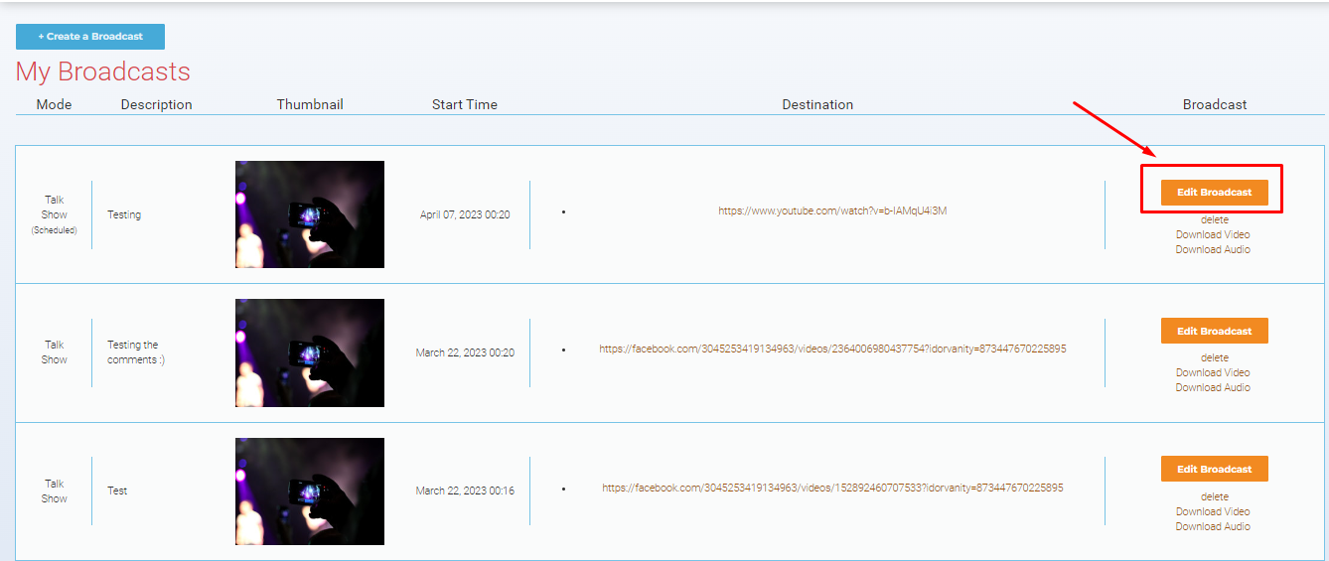Image resolution: width=1329 pixels, height=561 pixels.
Task: Click the 'Testing the comments :)' description
Action: pyautogui.click(x=136, y=352)
